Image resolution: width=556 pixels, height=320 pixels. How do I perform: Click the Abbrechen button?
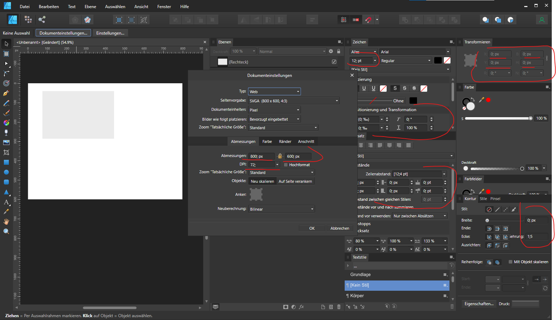pos(340,228)
